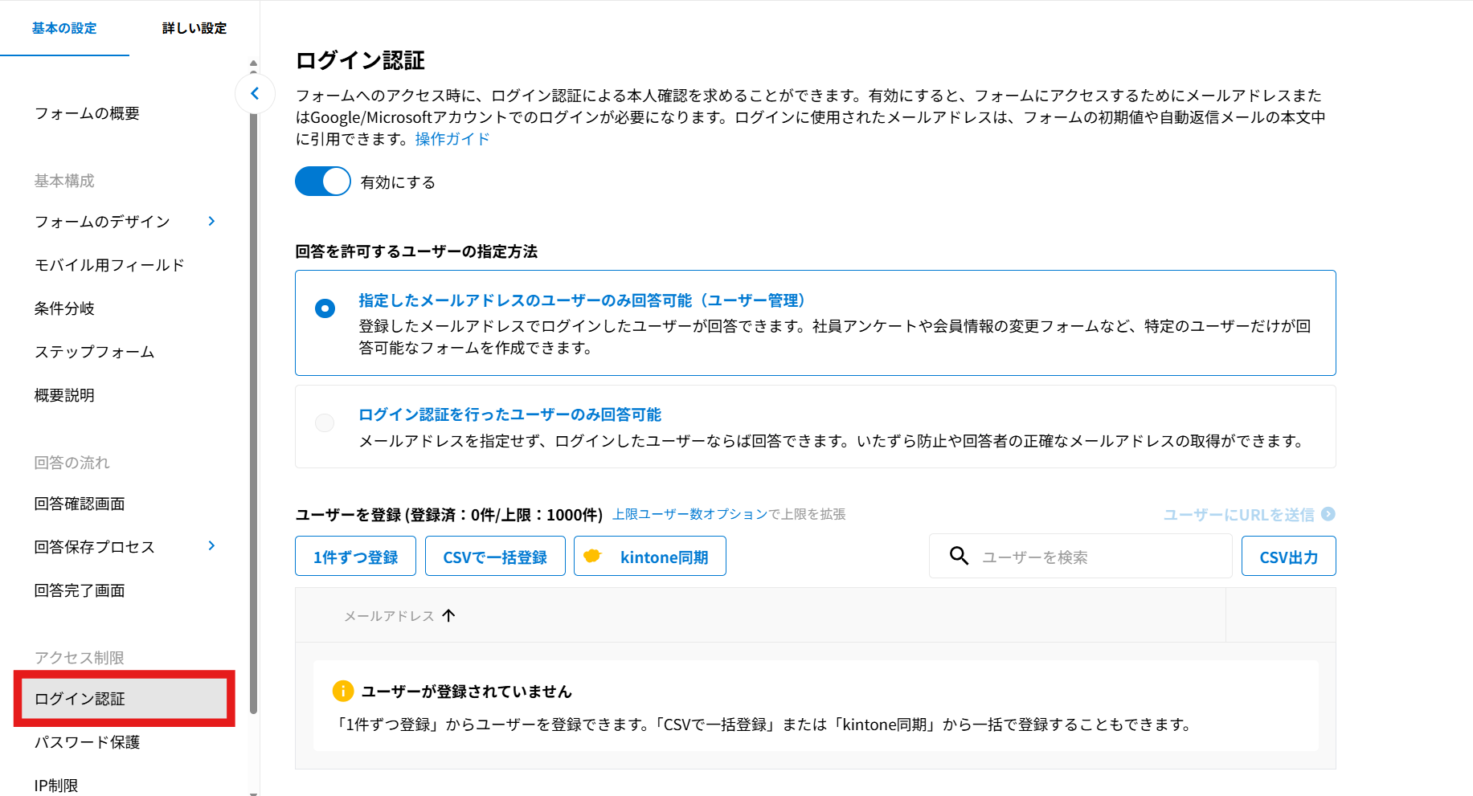1473x796 pixels.
Task: Click the sort arrow beside メールアドレス
Action: point(448,615)
